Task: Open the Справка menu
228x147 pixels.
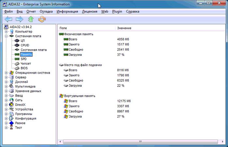Action: tap(132, 11)
